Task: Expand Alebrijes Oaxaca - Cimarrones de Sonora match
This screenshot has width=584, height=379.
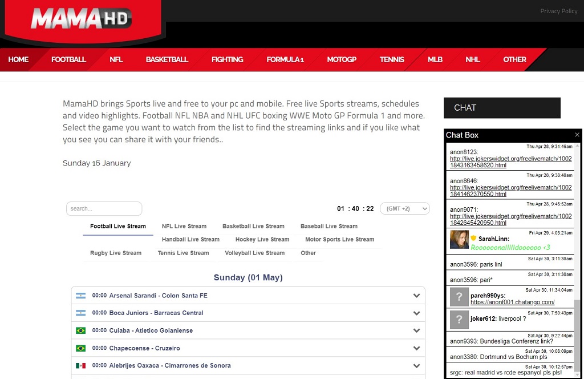Action: coord(416,365)
